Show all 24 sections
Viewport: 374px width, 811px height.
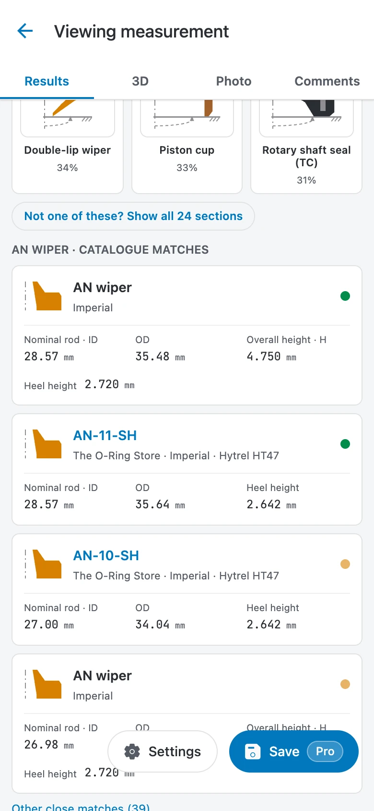point(133,216)
